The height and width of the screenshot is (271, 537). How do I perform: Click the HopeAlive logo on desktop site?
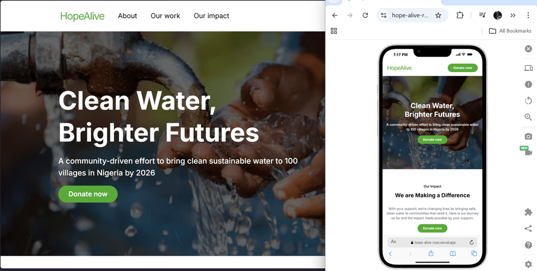(x=83, y=16)
